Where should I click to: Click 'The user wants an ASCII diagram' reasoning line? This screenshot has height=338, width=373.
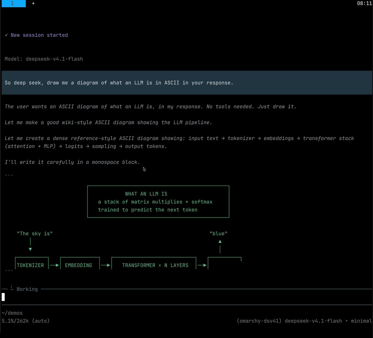pos(150,107)
